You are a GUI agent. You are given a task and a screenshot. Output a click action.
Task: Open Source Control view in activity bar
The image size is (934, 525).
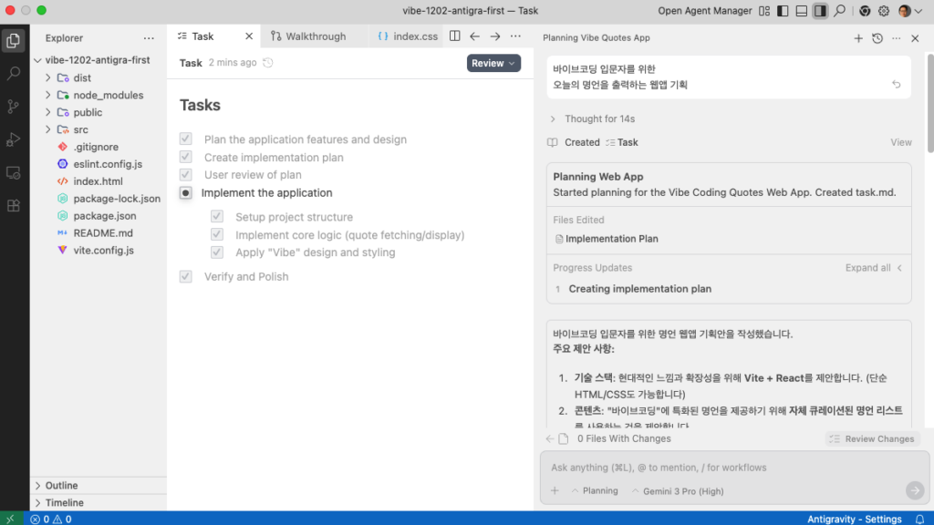click(14, 107)
